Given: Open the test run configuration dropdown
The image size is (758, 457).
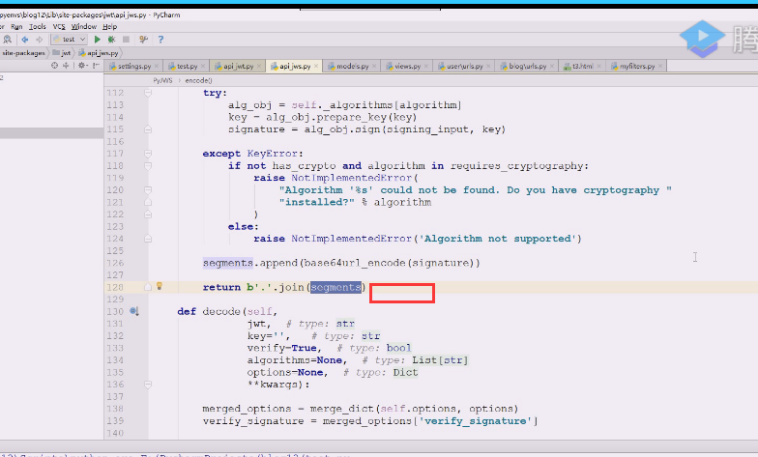Looking at the screenshot, I should 69,40.
